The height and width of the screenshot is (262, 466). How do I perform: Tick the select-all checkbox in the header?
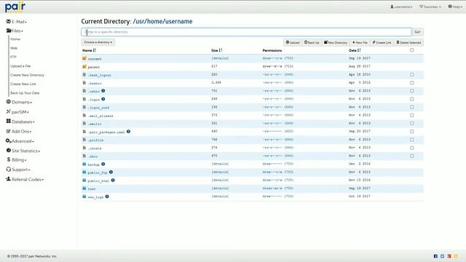pos(412,50)
